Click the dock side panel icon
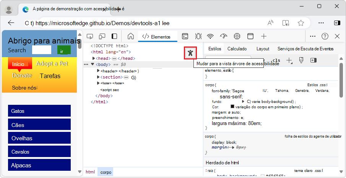The width and height of the screenshot is (346, 178). pyautogui.click(x=114, y=36)
